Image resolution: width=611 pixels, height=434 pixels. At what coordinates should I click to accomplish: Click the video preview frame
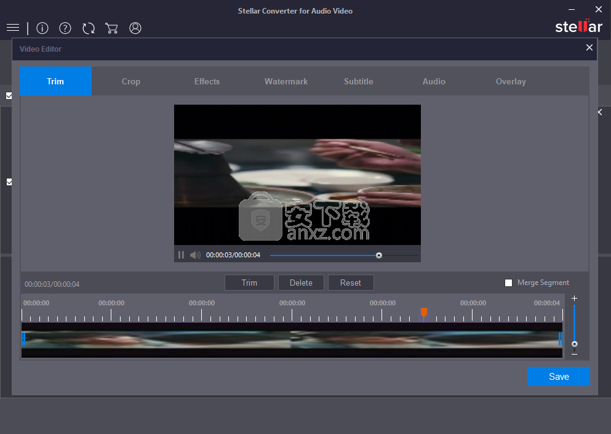pyautogui.click(x=297, y=175)
